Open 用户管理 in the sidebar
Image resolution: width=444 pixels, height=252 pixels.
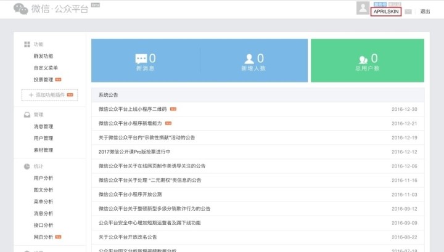(43, 138)
